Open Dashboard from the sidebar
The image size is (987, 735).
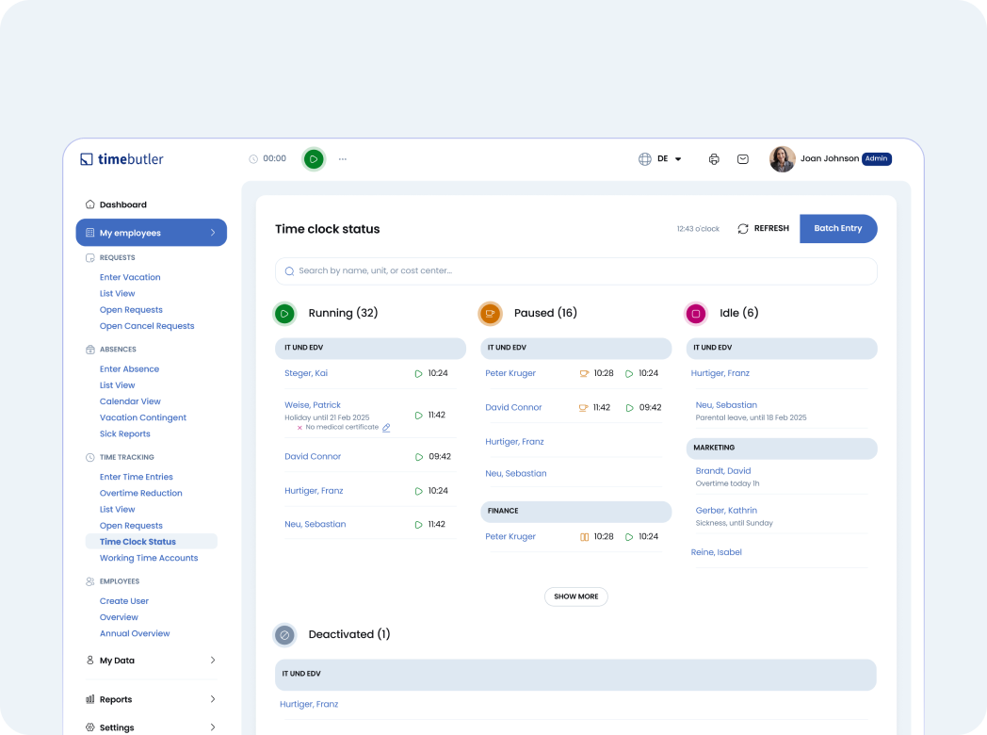tap(122, 204)
